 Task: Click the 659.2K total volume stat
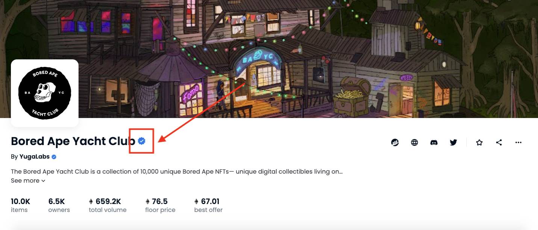(x=108, y=205)
